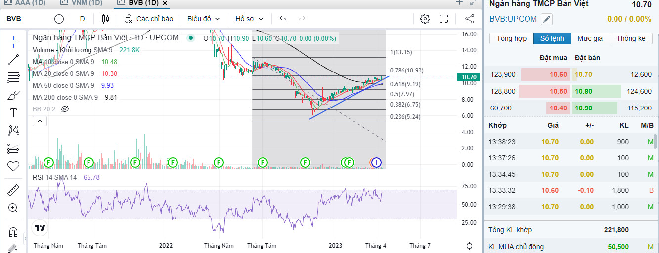Toggle lock all drawing tools
Viewport: 659px width, 253px height.
[13, 249]
